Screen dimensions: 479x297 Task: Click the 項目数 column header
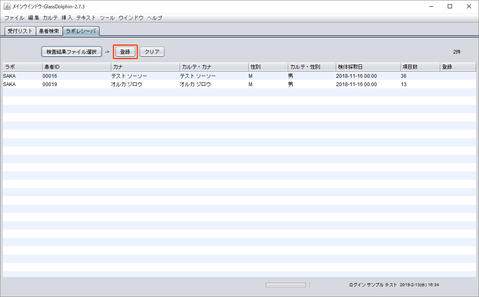click(x=420, y=67)
